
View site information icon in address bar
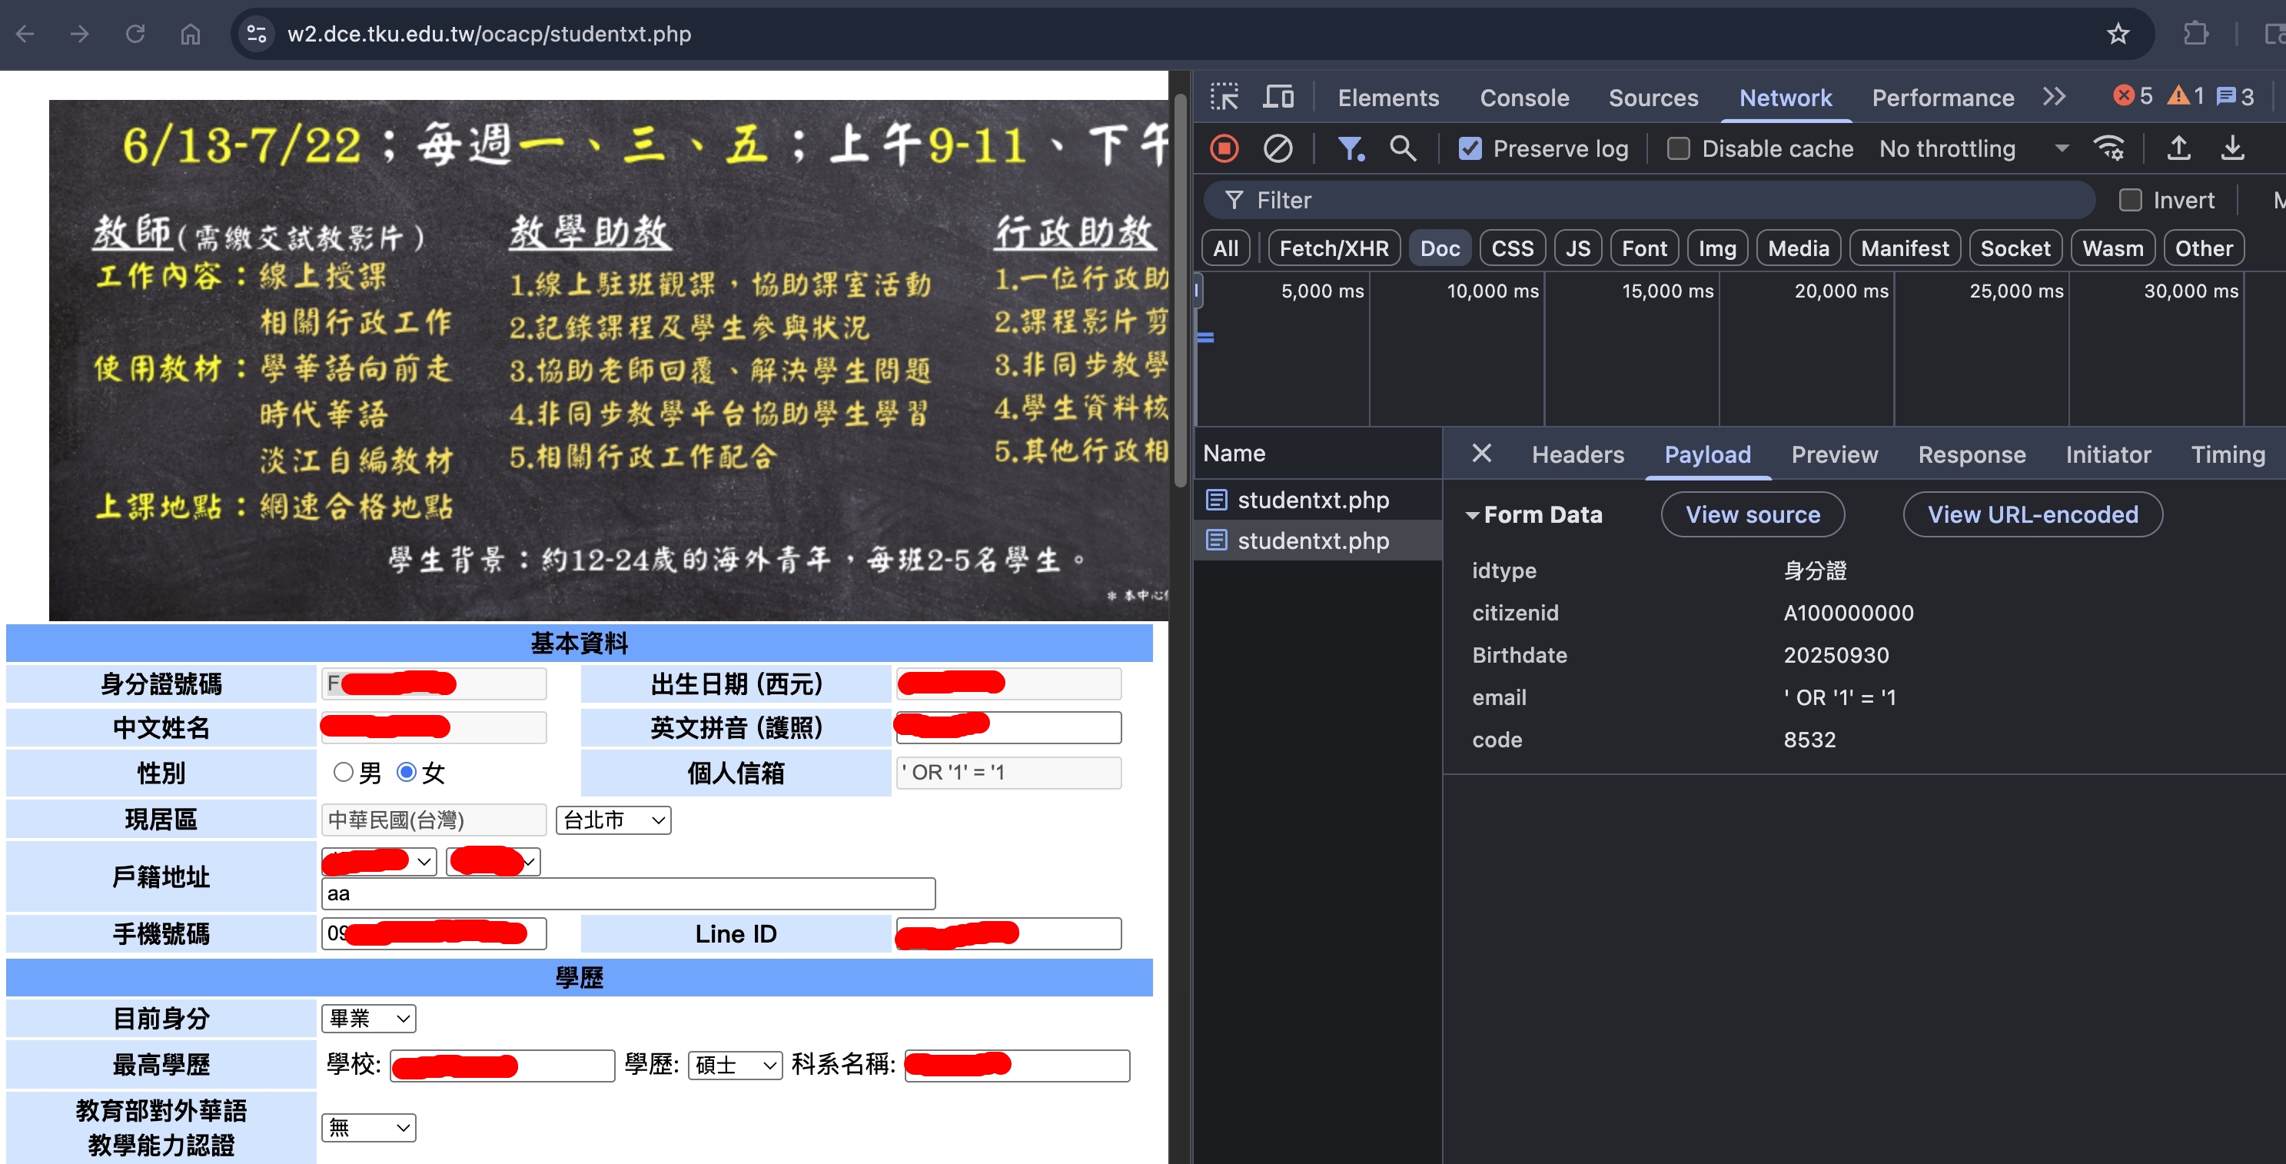pyautogui.click(x=257, y=34)
